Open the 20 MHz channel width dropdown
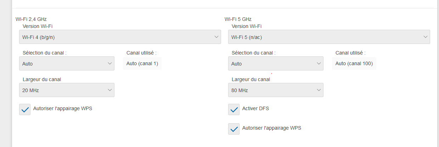The image size is (439, 147). (x=67, y=90)
